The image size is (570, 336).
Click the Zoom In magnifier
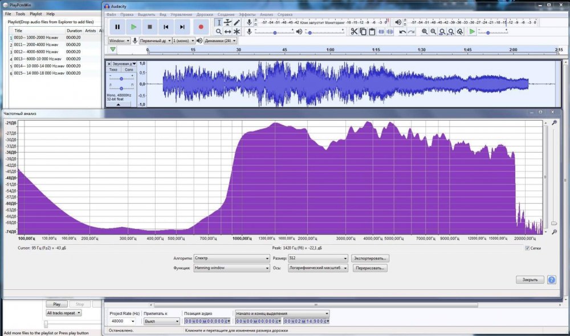425,31
